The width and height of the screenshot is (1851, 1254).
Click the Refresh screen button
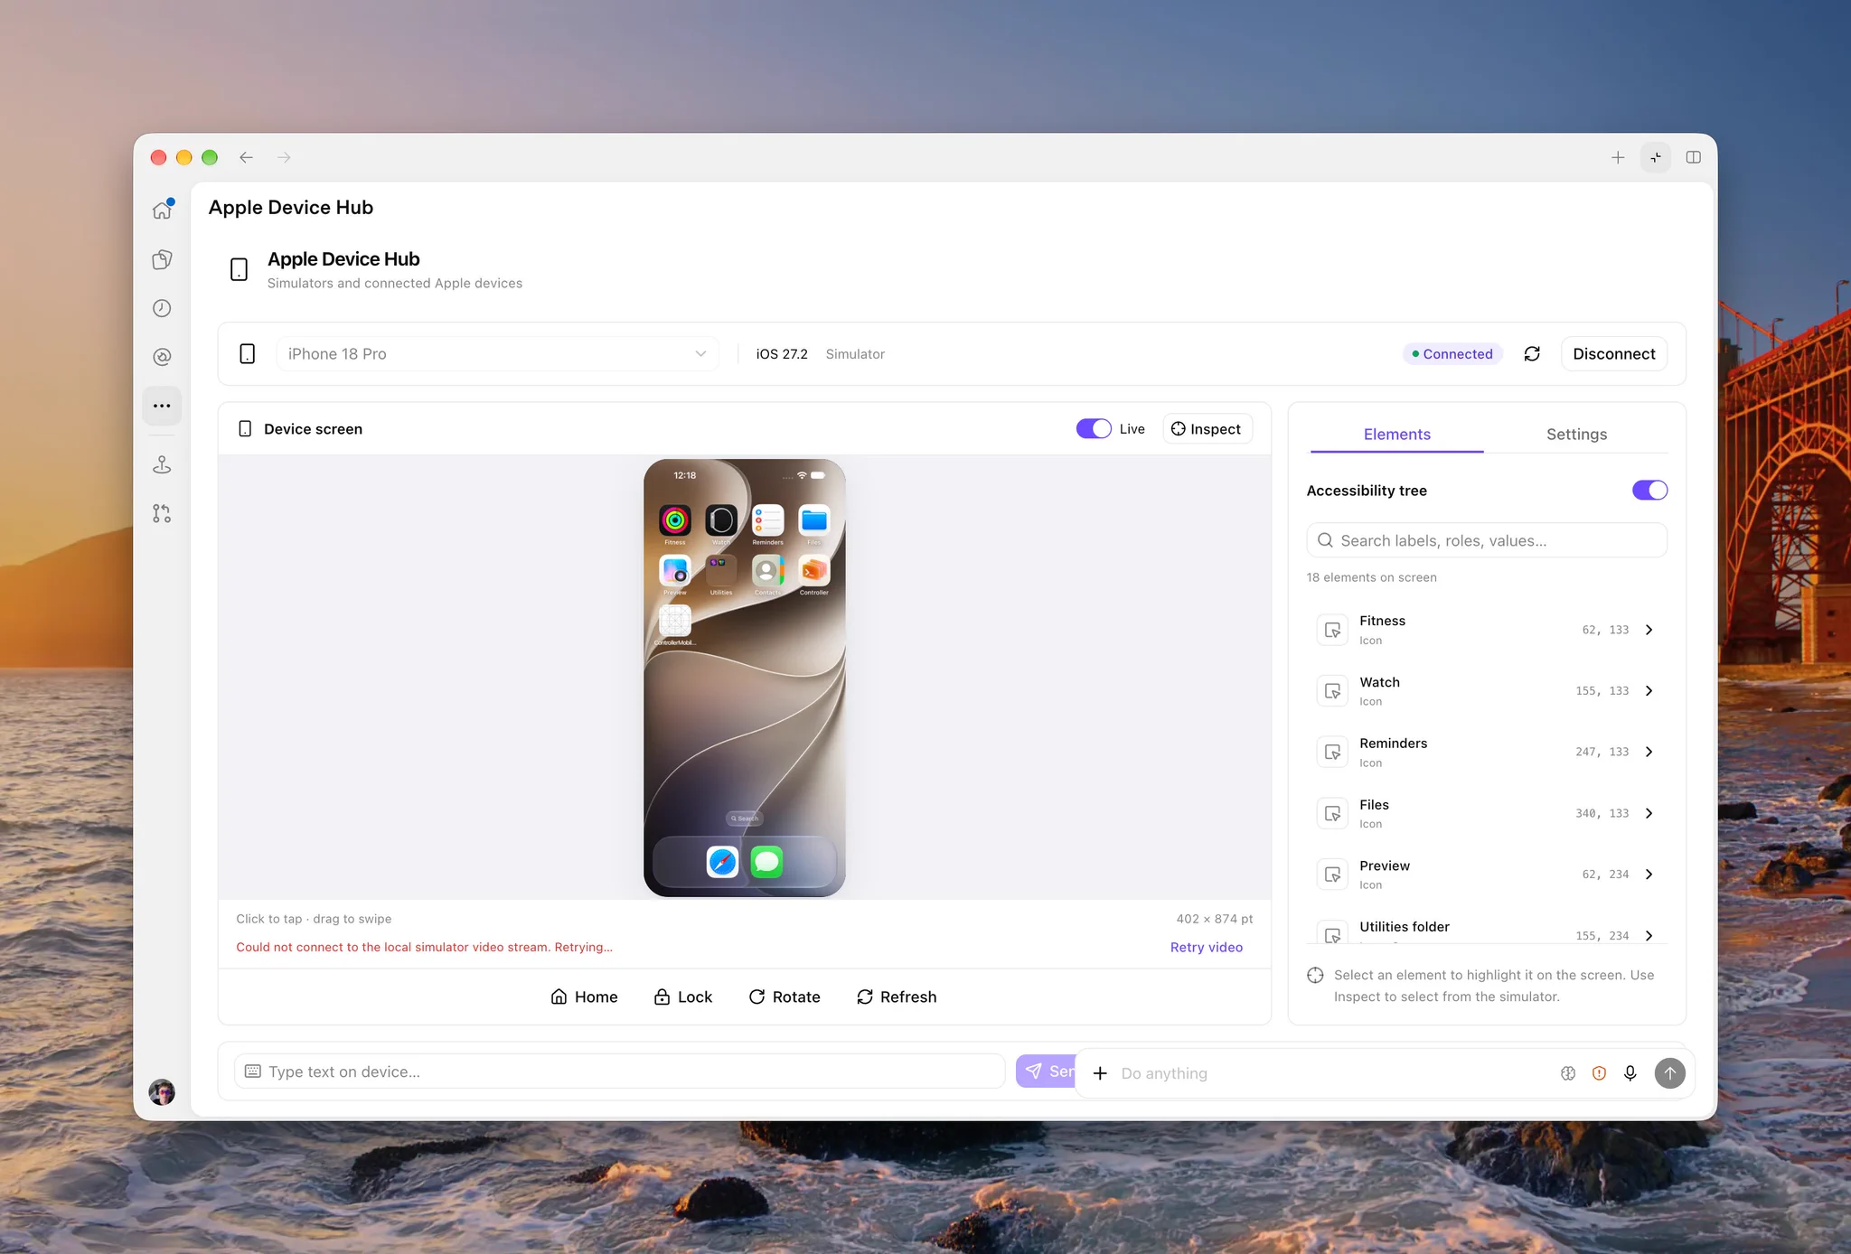pyautogui.click(x=897, y=997)
